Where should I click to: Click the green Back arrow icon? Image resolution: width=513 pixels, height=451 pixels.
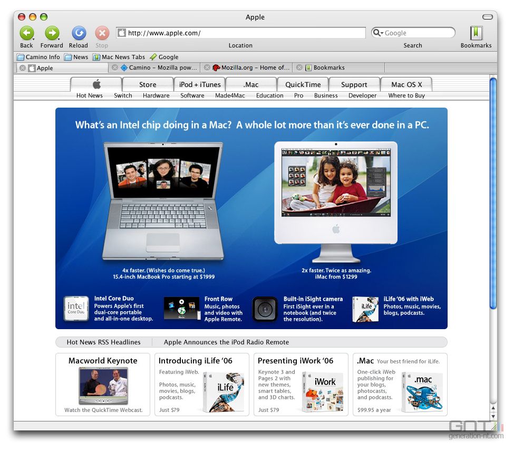coord(26,33)
